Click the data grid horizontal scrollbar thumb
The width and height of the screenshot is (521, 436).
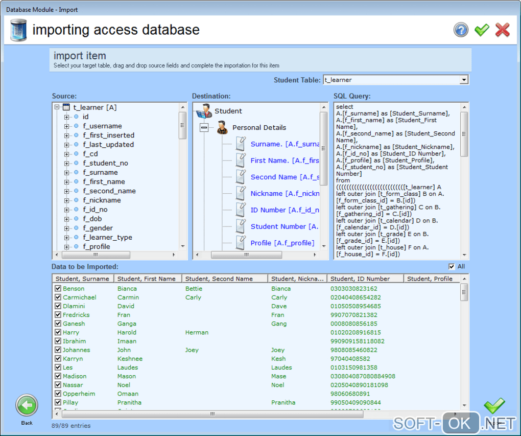click(212, 414)
